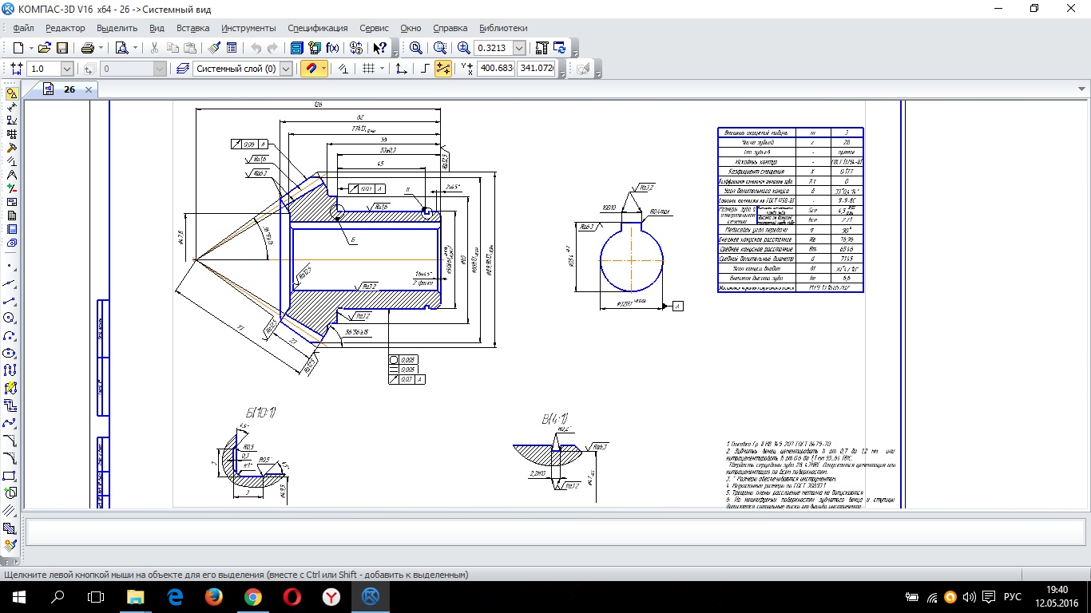1091x613 pixels.
Task: Activate the context help arrow with question mark
Action: coord(381,48)
